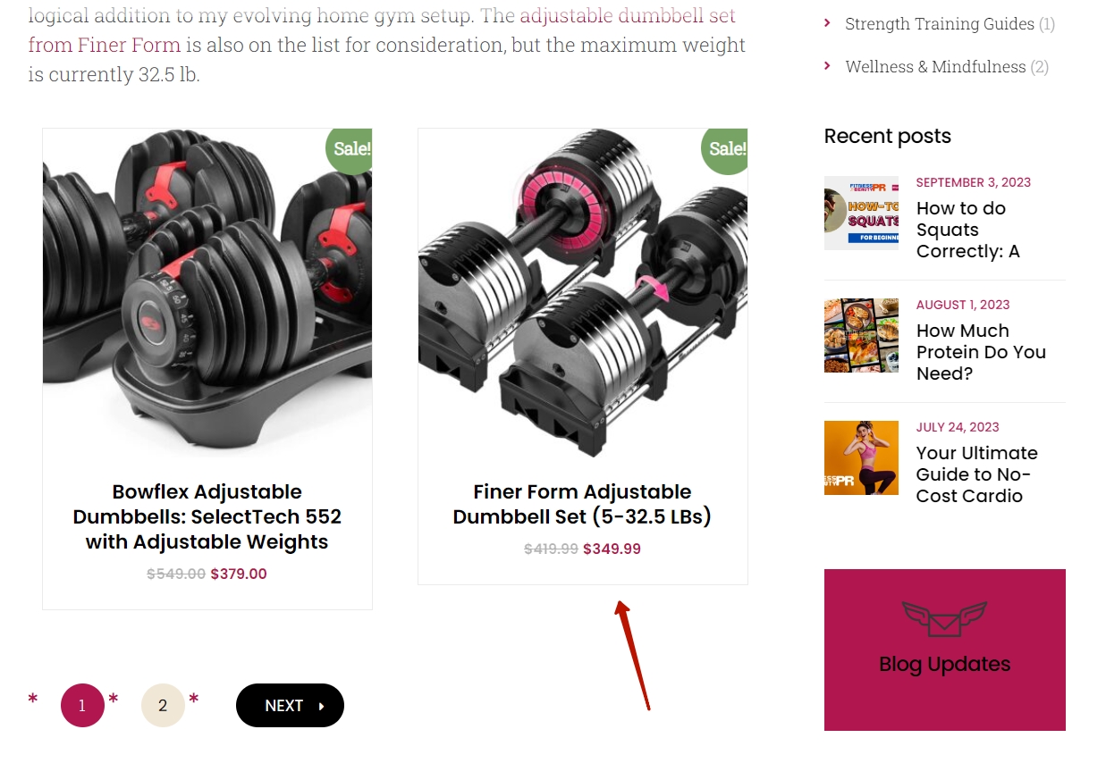Click chevron beside Strength Training Guides
This screenshot has height=763, width=1106.
tap(827, 23)
